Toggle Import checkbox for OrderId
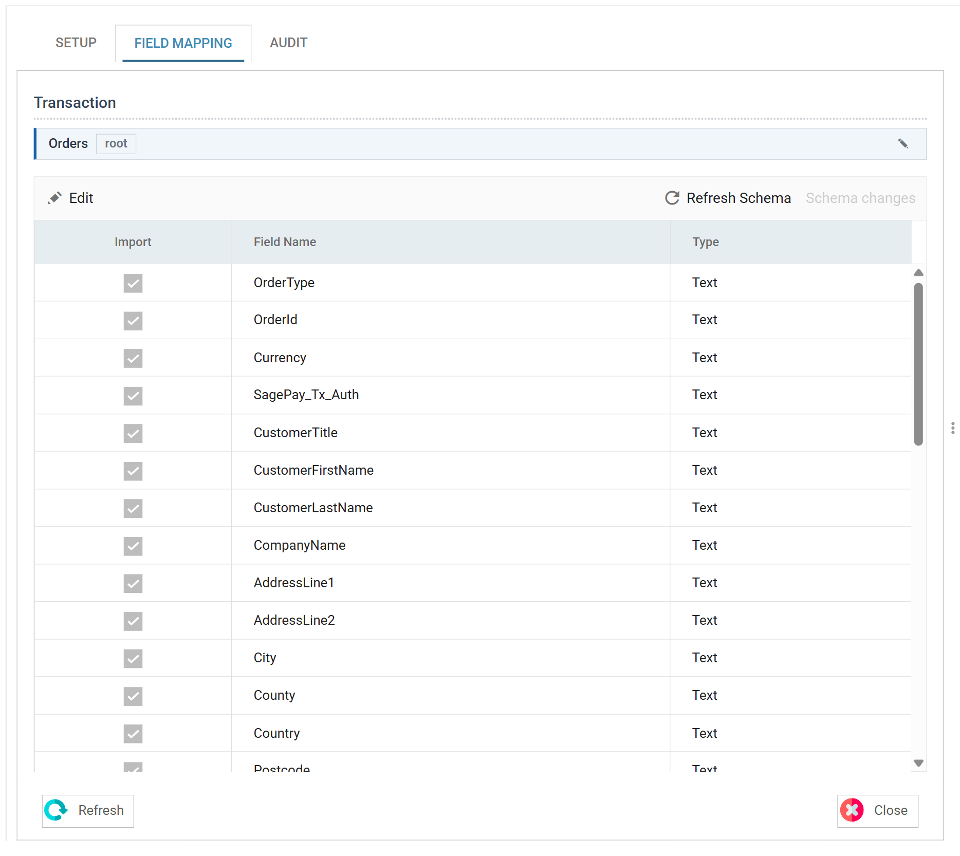 click(x=133, y=320)
